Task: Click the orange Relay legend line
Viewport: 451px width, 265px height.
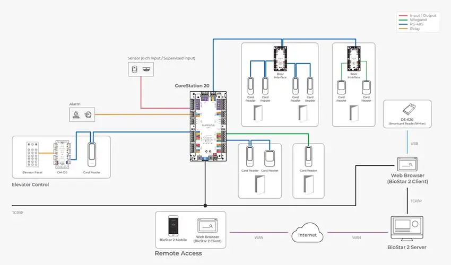Action: pyautogui.click(x=403, y=29)
